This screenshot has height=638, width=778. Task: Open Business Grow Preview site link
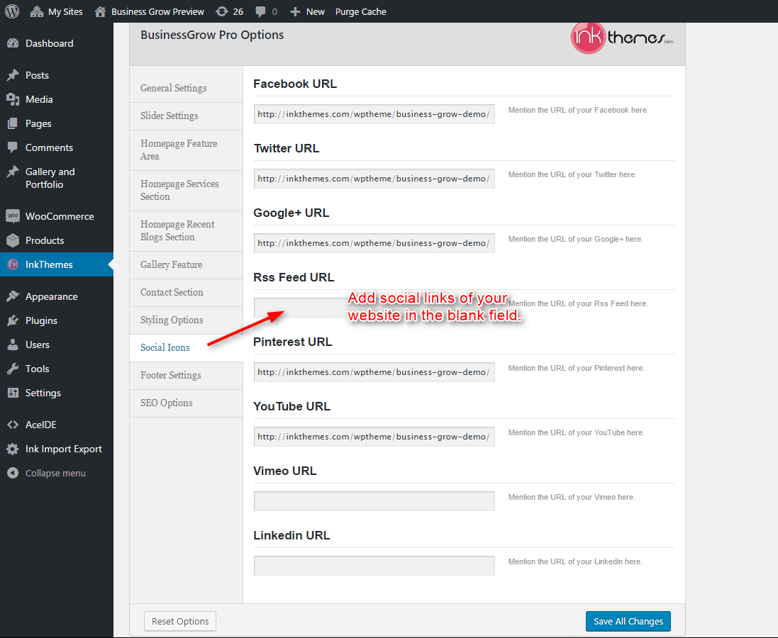(x=157, y=11)
